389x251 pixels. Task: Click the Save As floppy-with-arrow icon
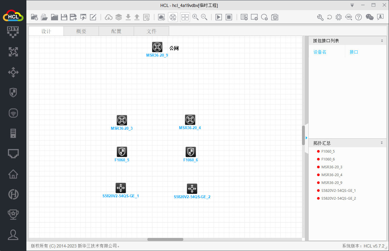click(73, 17)
